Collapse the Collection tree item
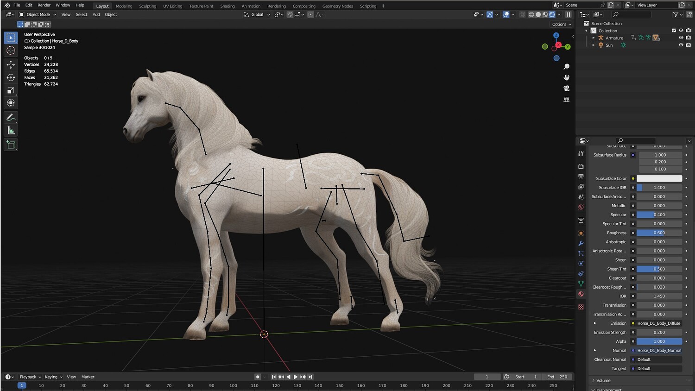 [x=587, y=31]
